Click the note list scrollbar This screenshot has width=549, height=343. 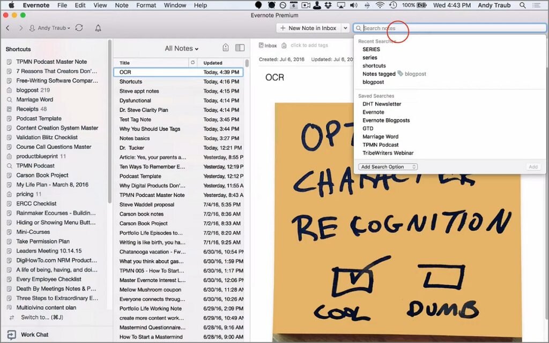(247, 64)
